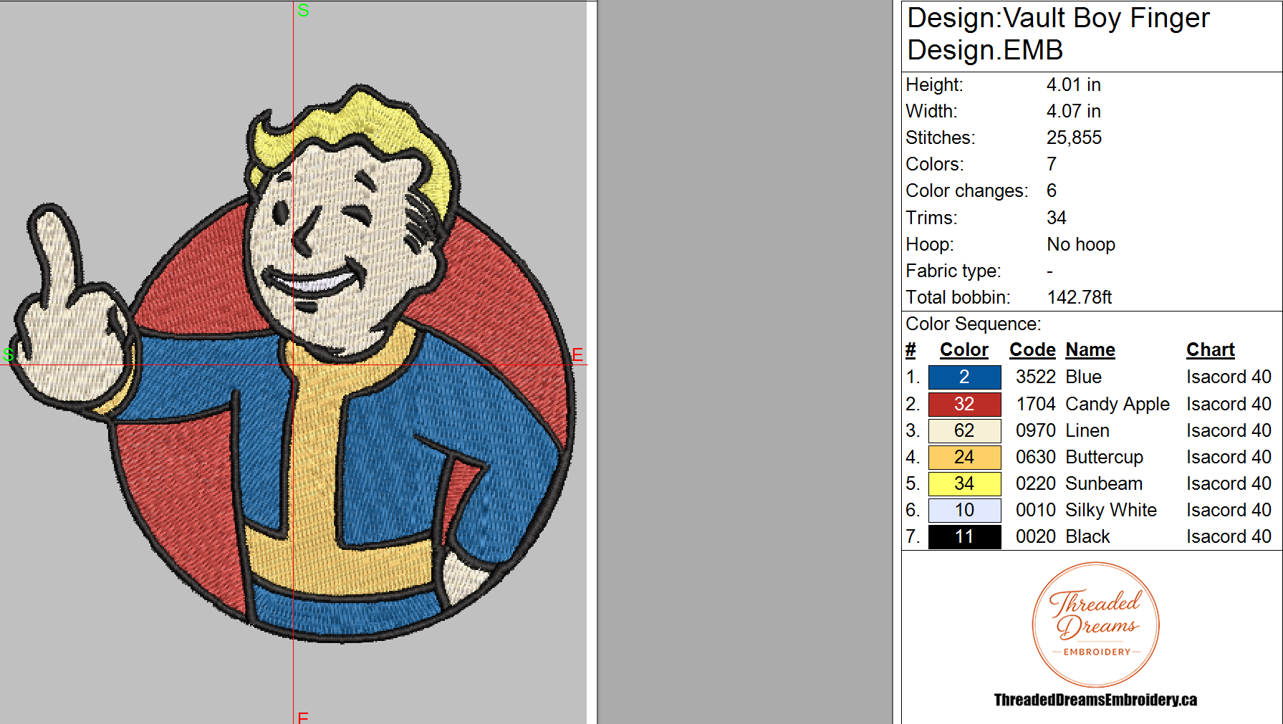Click the design title 'Vault Boy Finger Design.EMB'

point(1058,34)
